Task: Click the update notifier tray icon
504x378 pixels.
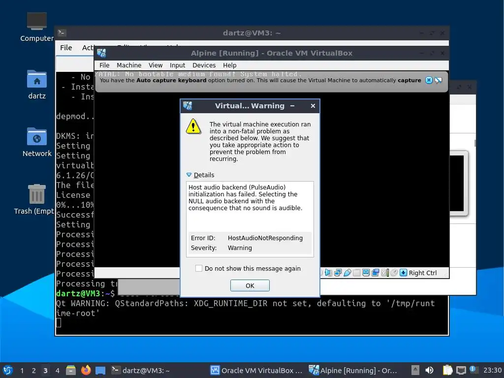Action: 473,370
